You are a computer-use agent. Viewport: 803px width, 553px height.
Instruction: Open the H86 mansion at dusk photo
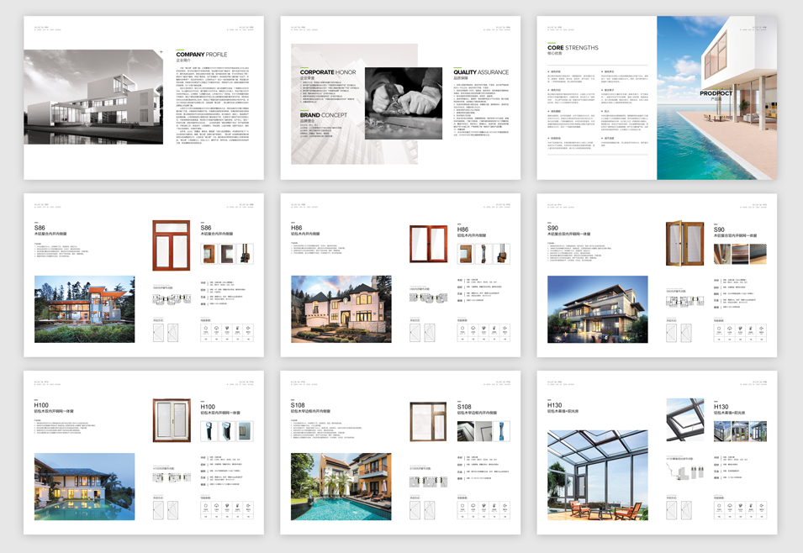341,309
